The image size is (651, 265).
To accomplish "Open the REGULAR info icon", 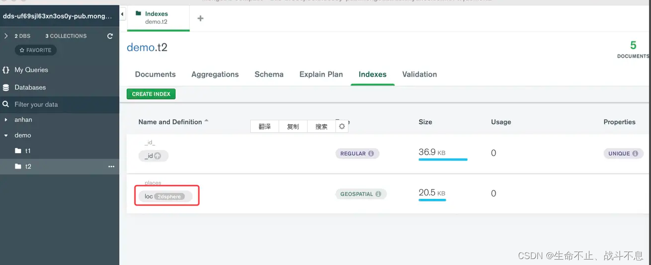I will coord(371,154).
